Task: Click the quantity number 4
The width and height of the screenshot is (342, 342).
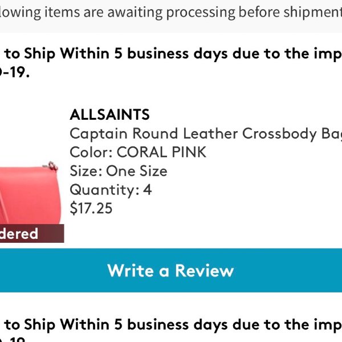Action: pyautogui.click(x=147, y=190)
